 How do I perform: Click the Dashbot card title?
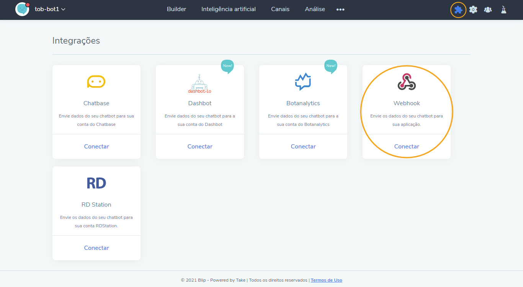200,103
